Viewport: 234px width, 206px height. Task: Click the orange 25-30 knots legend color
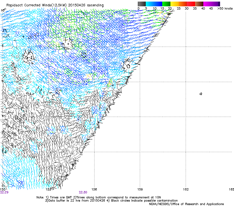183,4
